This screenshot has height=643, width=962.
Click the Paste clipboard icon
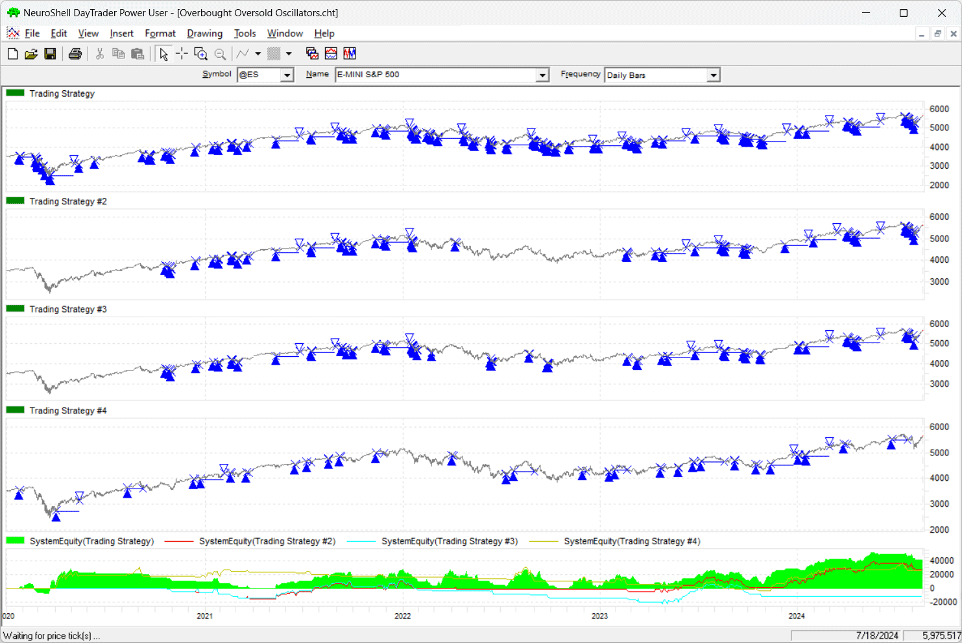138,54
